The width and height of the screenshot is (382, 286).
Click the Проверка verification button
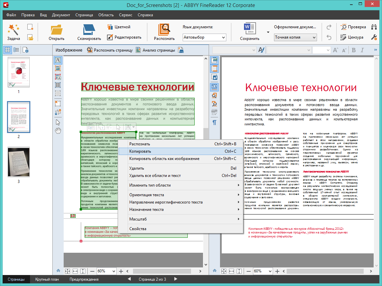pyautogui.click(x=353, y=27)
